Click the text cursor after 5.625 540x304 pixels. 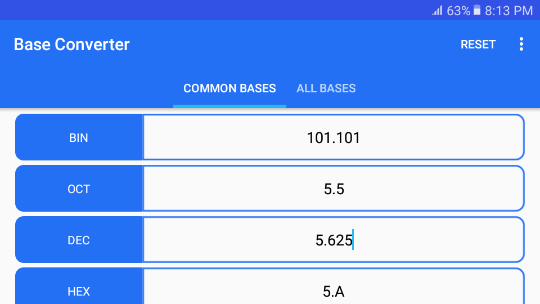(x=353, y=240)
